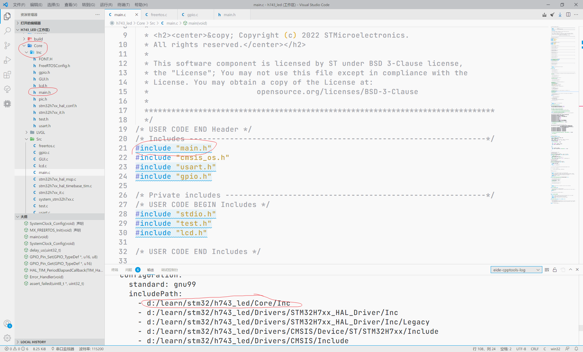Toggle panel lock in terminal toolbar
The image size is (583, 352).
tap(555, 269)
